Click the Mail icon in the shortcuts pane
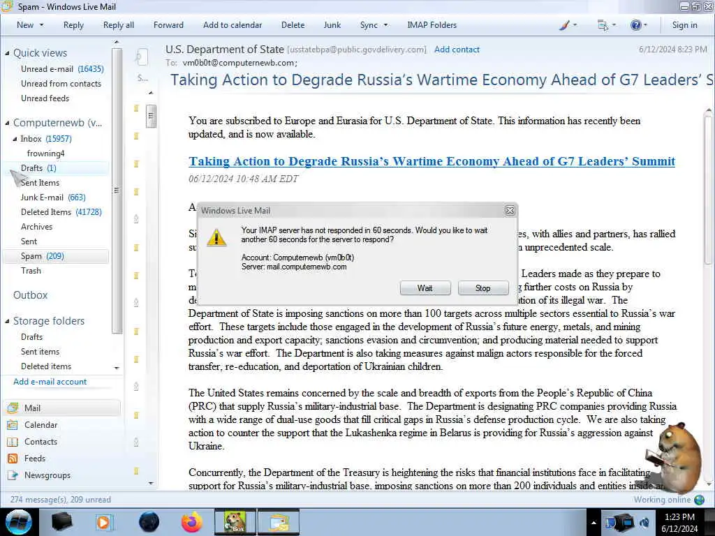The height and width of the screenshot is (536, 715). [13, 408]
